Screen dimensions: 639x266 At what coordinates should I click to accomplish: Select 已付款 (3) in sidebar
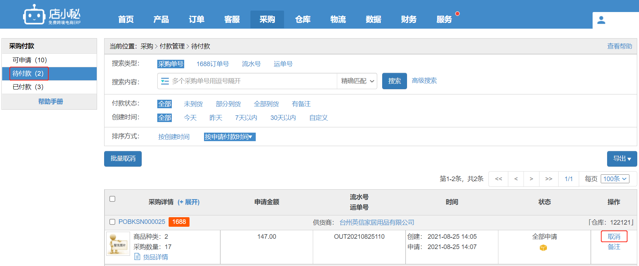click(x=49, y=87)
